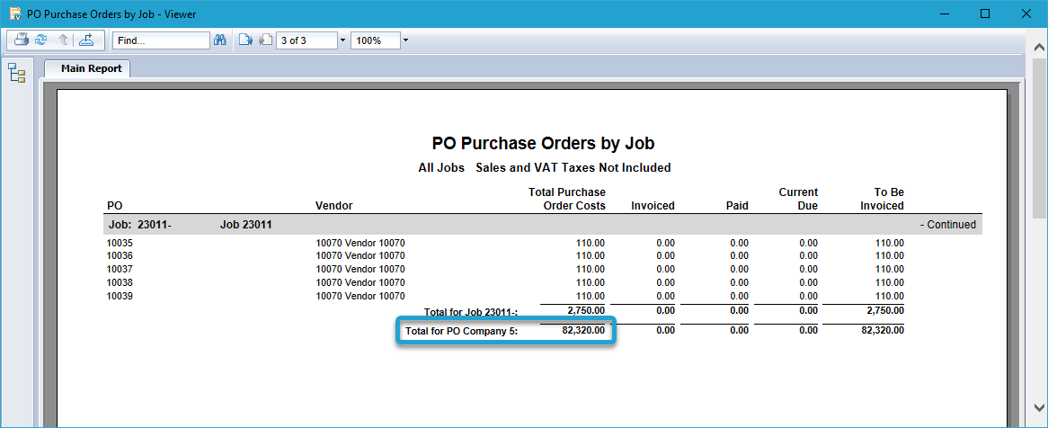The image size is (1048, 428).
Task: Click the '- Continued' label
Action: (947, 225)
